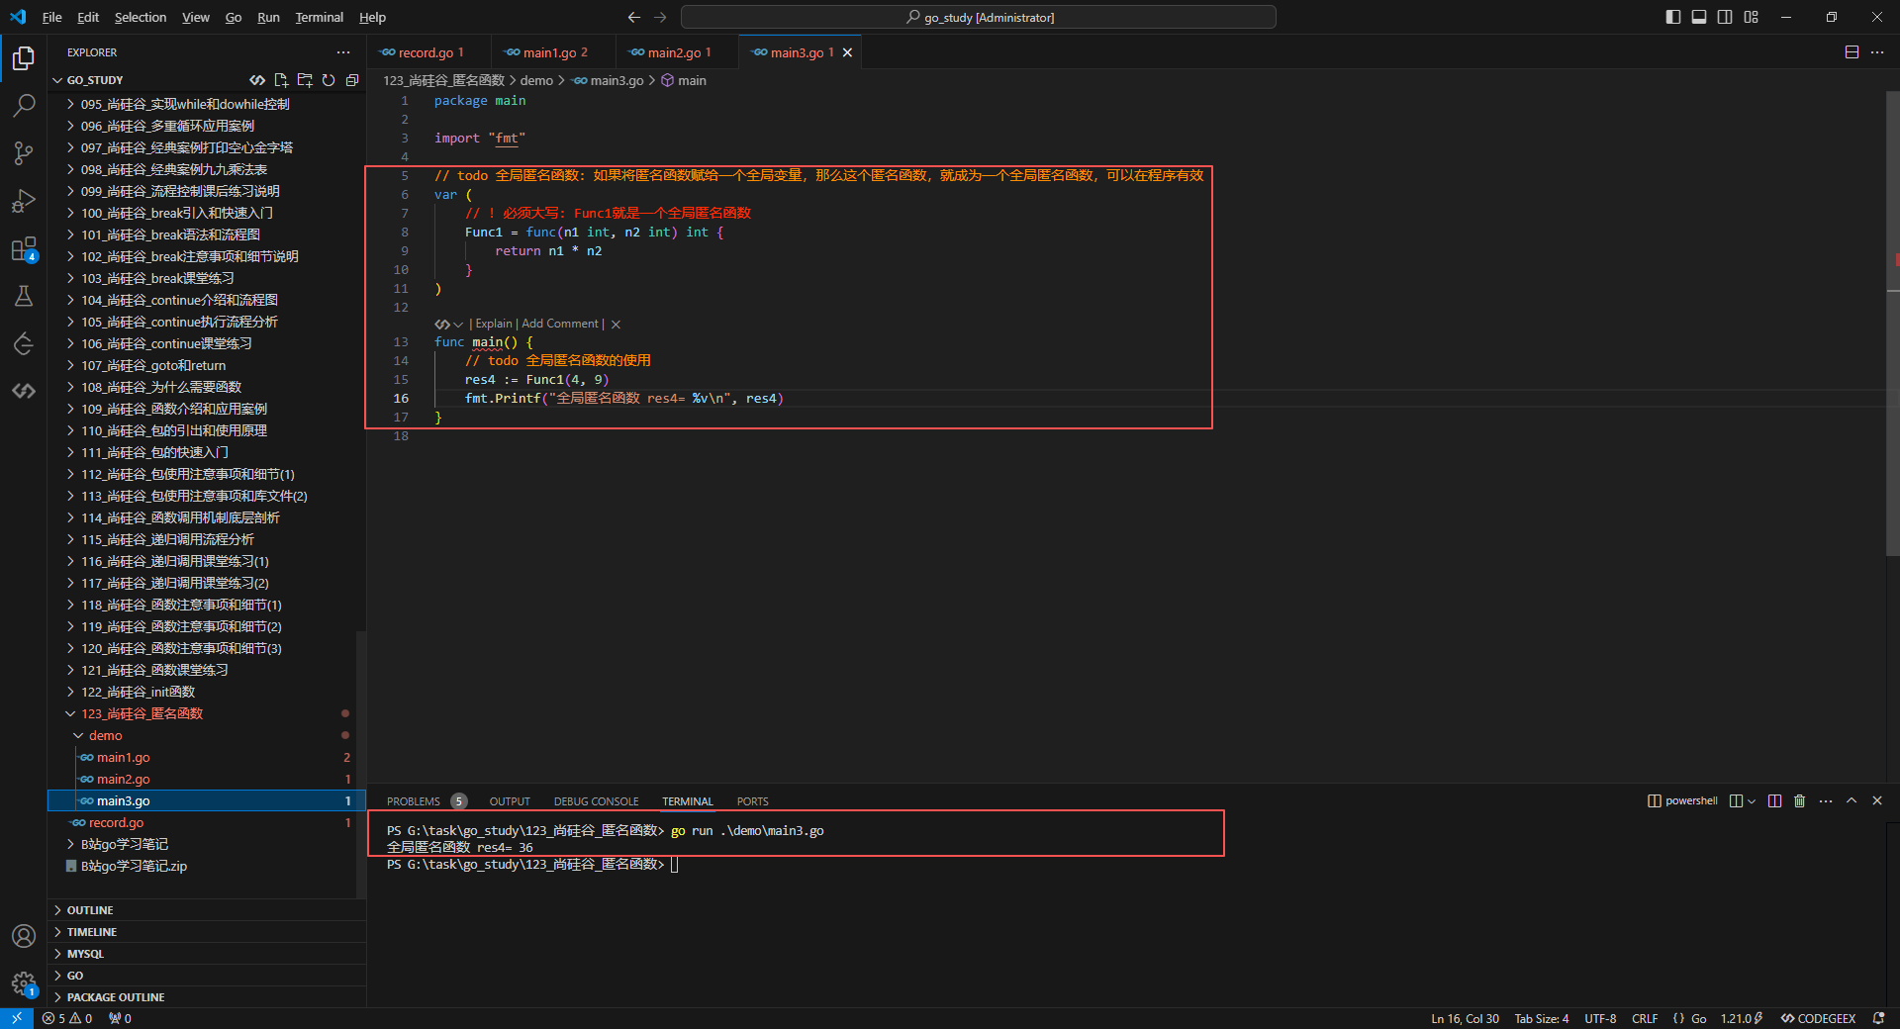This screenshot has width=1900, height=1029.
Task: Open the Tab Size: 4 indentation setting
Action: point(1542,1018)
